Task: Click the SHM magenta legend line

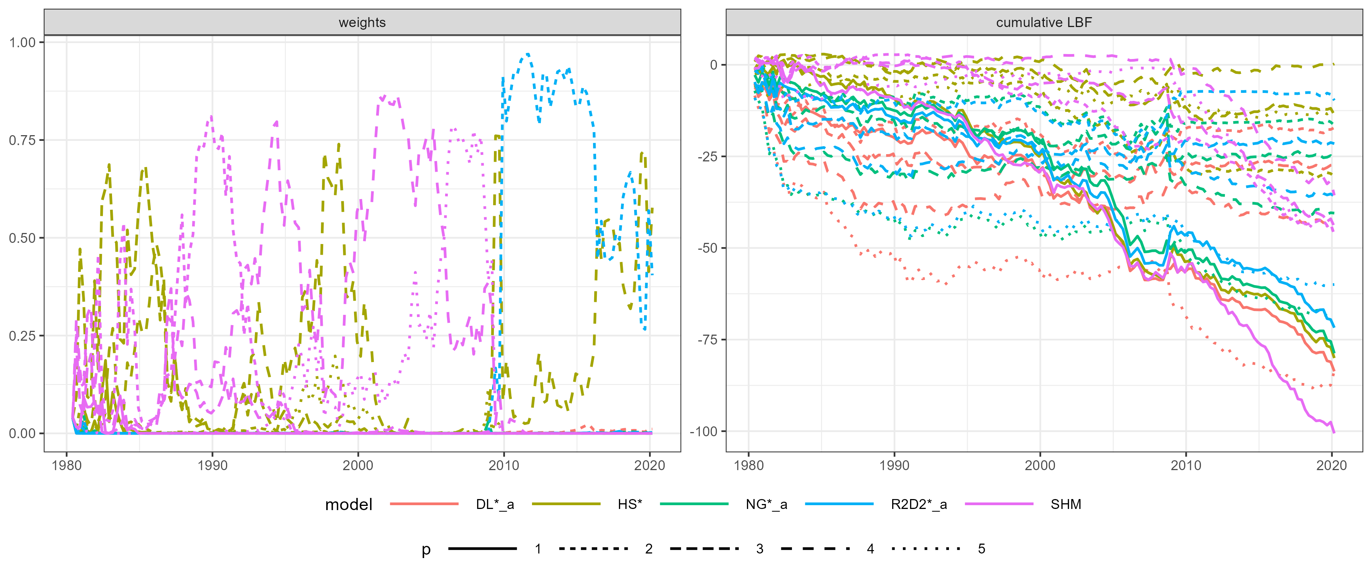Action: tap(999, 503)
